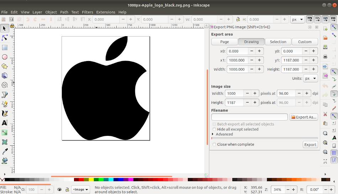
Task: Toggle the canvas guide lock icon
Action: 12,26
